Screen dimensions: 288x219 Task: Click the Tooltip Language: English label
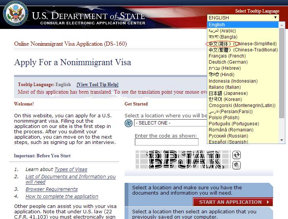pyautogui.click(x=44, y=85)
